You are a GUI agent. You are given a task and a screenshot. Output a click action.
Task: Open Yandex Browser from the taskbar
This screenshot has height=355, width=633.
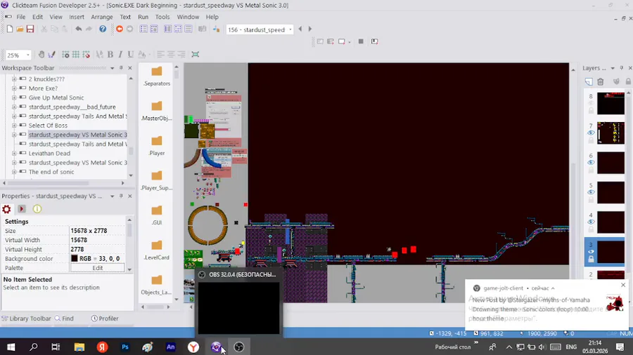pyautogui.click(x=193, y=347)
